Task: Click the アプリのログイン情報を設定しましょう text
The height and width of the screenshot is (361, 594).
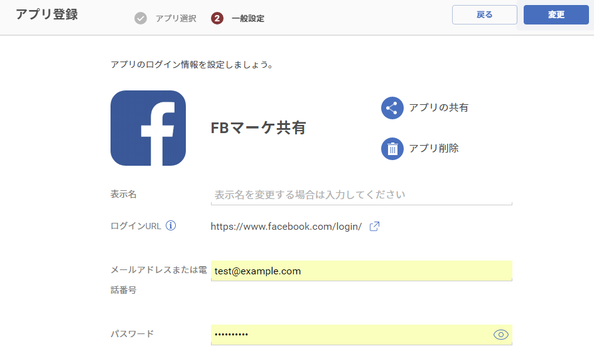Action: [x=192, y=65]
